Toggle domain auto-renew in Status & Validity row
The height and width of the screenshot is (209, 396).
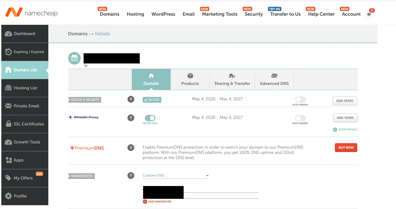pos(300,100)
